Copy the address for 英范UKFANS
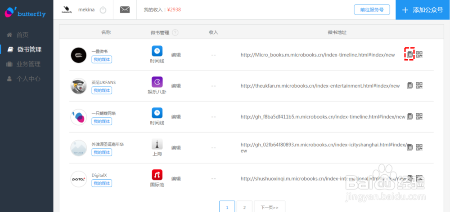450x212 pixels. click(410, 85)
